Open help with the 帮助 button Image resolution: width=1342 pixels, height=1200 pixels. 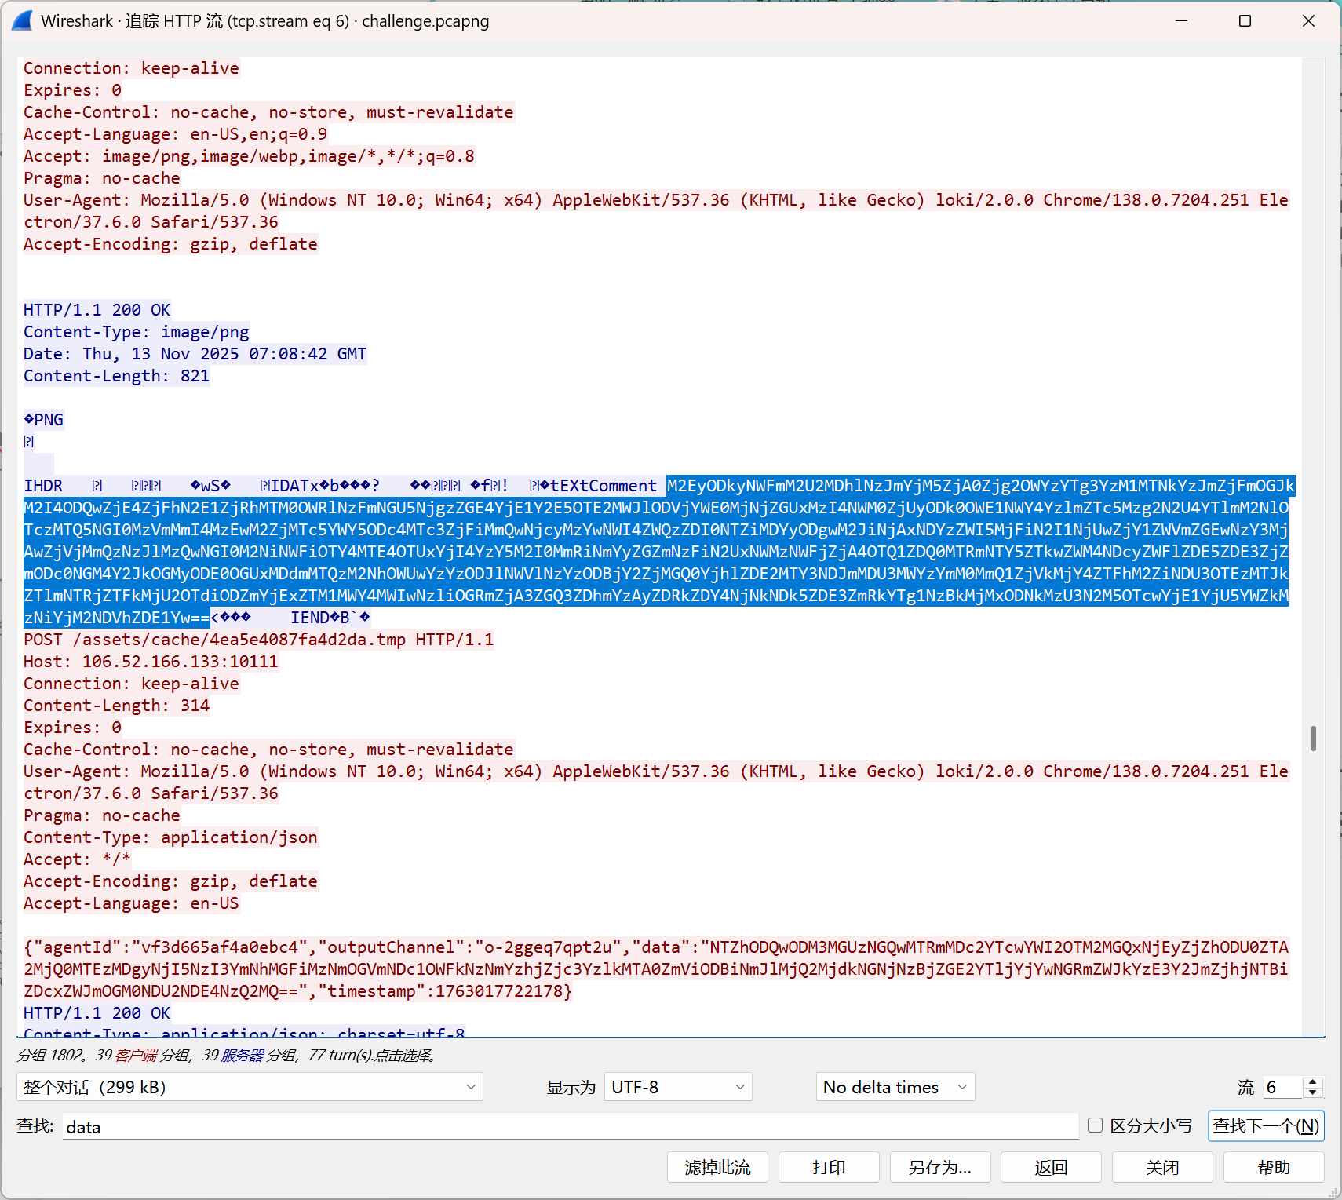pos(1274,1167)
